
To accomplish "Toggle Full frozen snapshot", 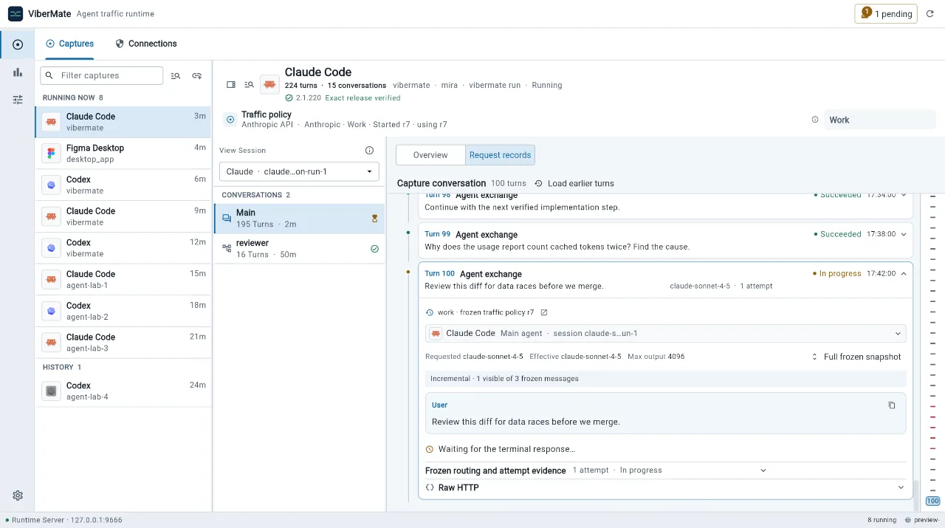I will pyautogui.click(x=856, y=357).
